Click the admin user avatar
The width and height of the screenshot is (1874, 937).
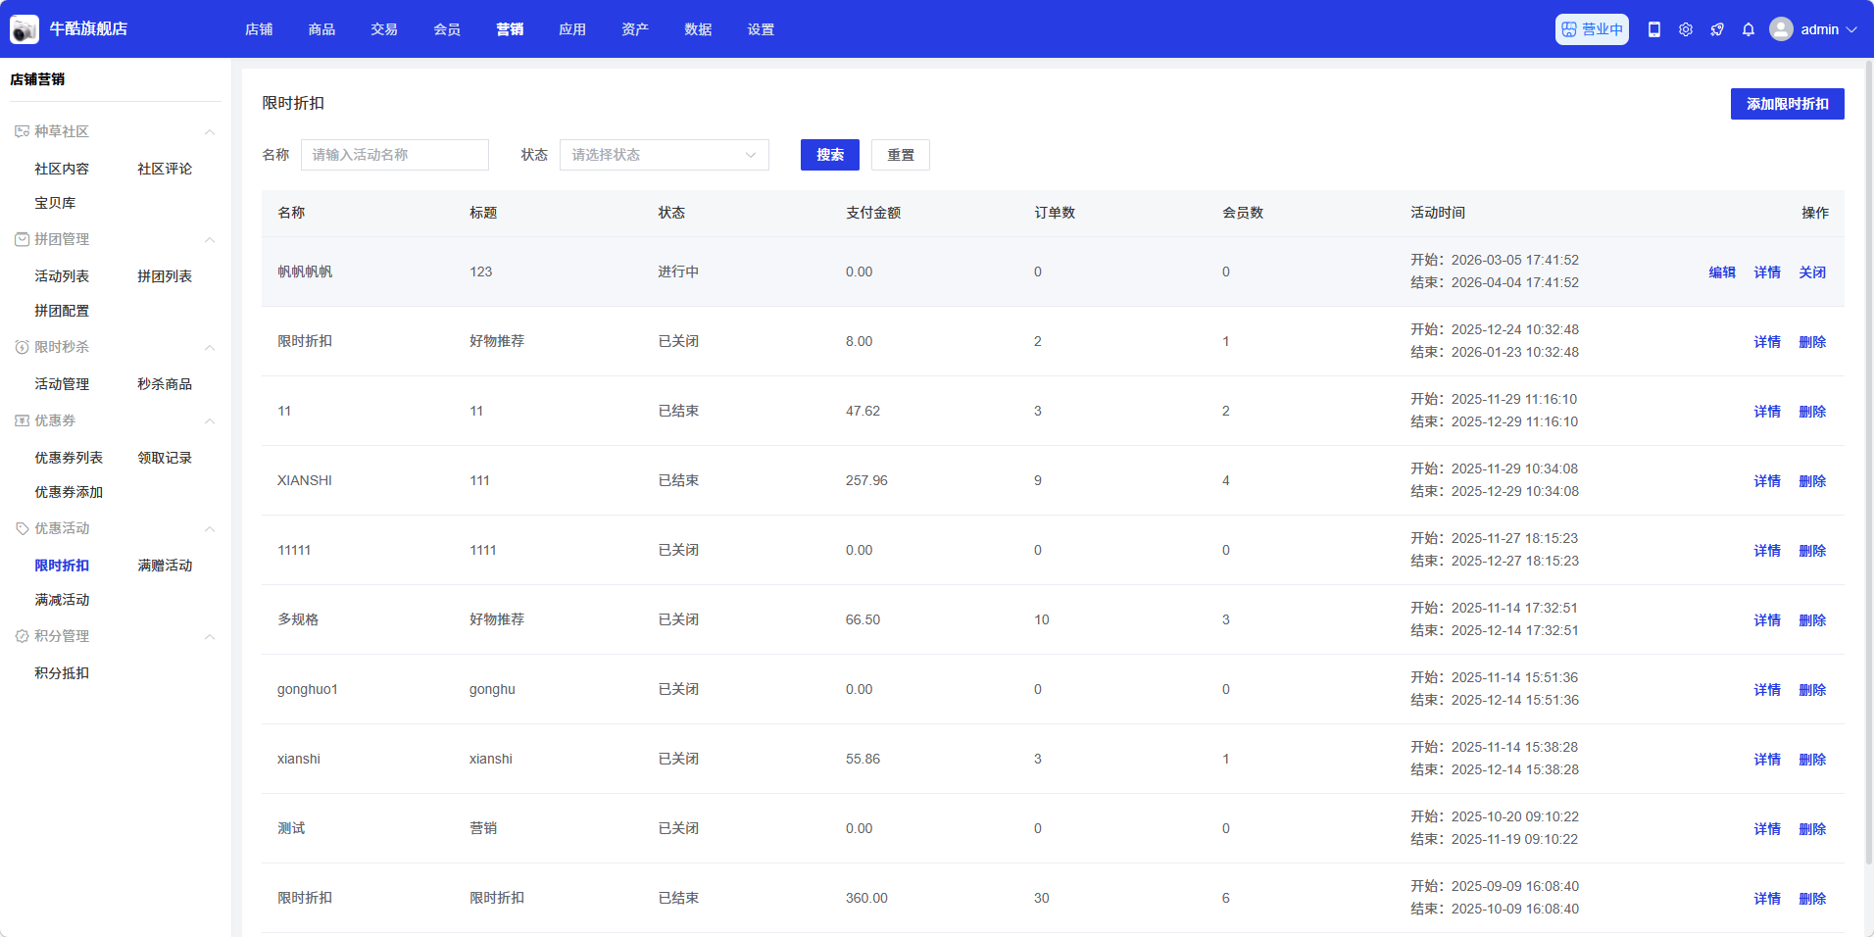1780,29
